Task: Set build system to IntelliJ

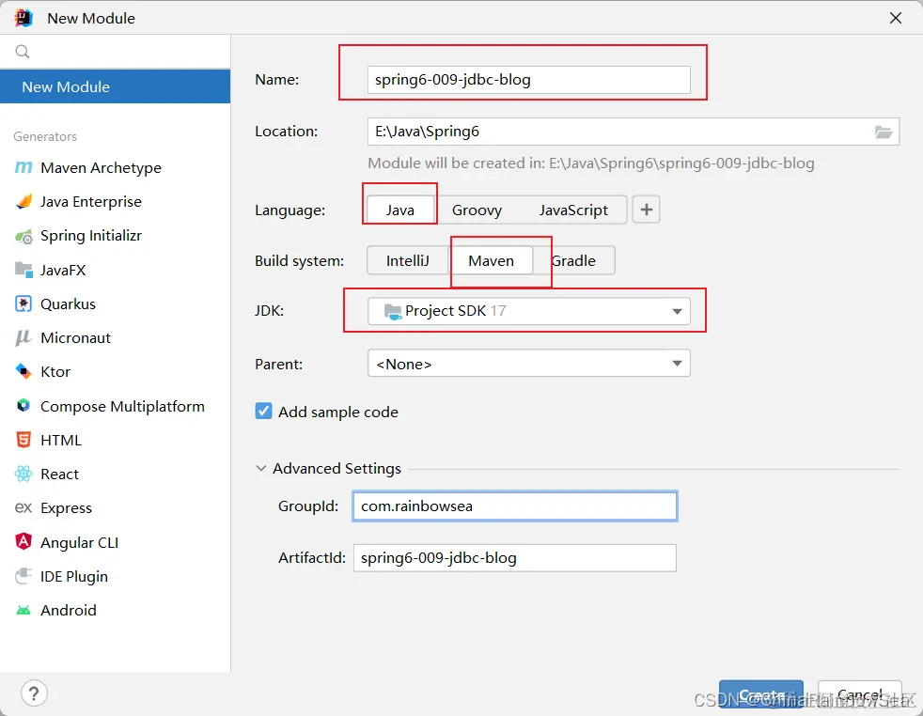Action: pos(407,260)
